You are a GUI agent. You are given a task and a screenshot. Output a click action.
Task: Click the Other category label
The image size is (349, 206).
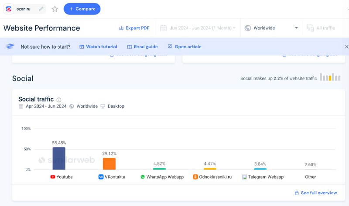click(310, 177)
